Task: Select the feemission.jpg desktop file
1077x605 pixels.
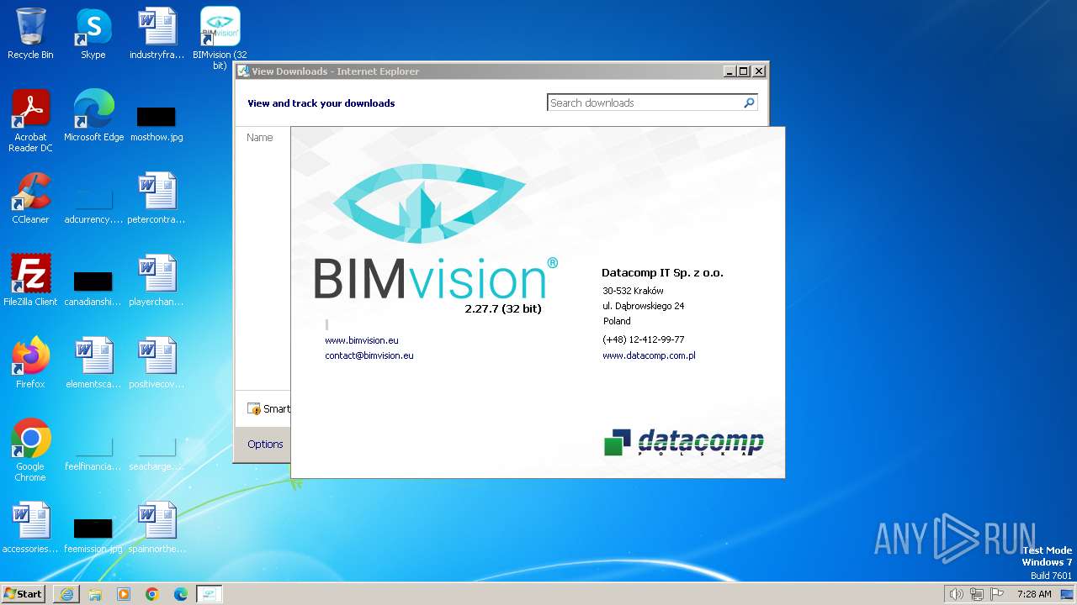Action: coord(93,536)
